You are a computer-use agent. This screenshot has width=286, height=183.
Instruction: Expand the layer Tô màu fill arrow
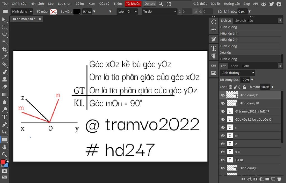[273, 87]
